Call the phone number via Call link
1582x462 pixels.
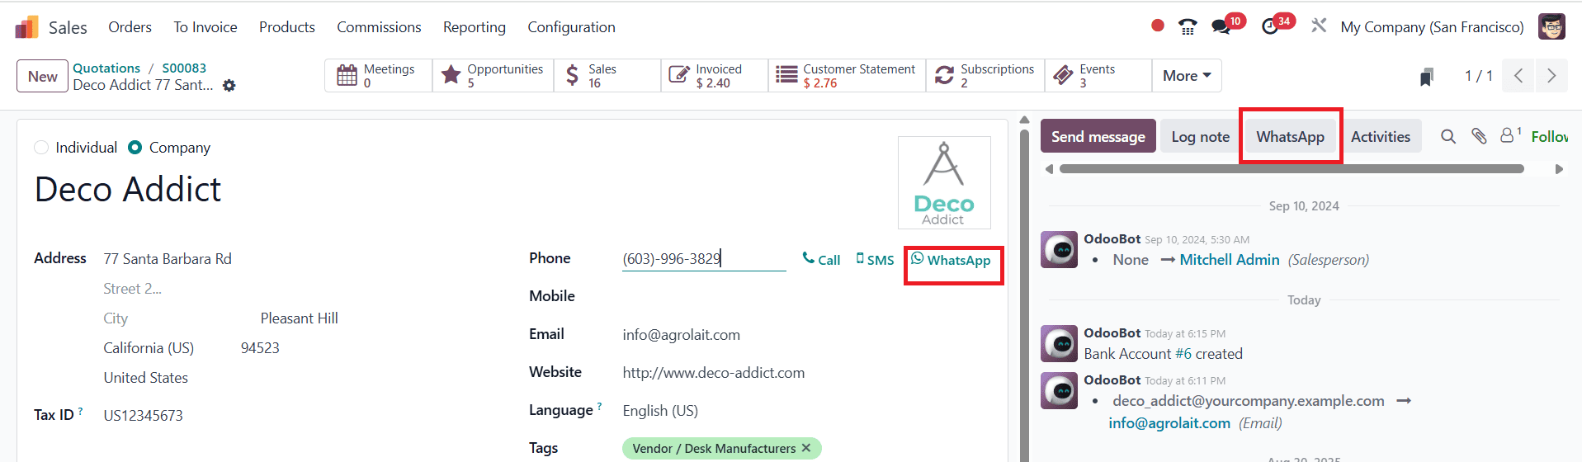(821, 259)
